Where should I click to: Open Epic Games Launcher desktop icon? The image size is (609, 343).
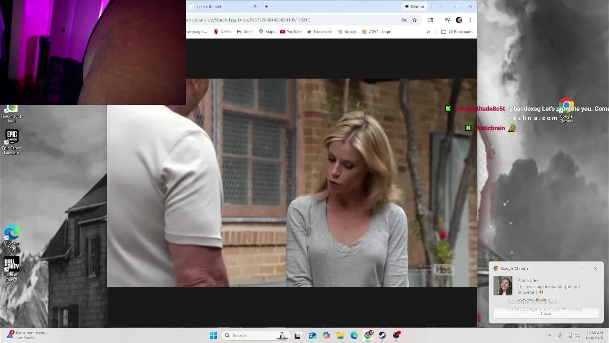(12, 142)
